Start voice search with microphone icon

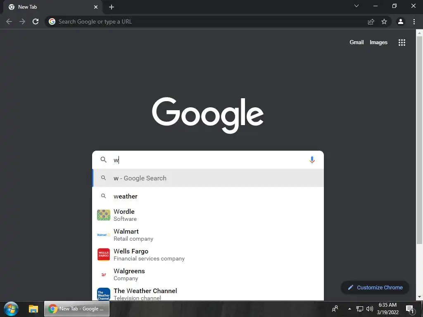(312, 160)
